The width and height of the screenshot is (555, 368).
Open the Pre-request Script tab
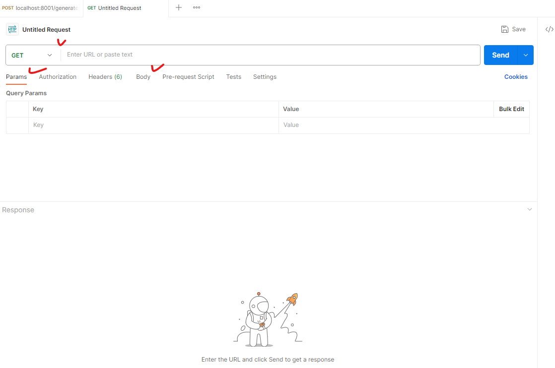[188, 77]
